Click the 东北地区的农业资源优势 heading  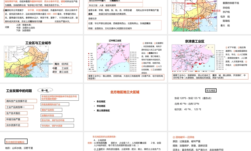[x=104, y=137]
